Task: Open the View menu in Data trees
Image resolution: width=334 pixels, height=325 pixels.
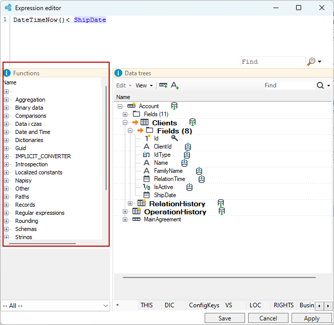Action: click(144, 85)
